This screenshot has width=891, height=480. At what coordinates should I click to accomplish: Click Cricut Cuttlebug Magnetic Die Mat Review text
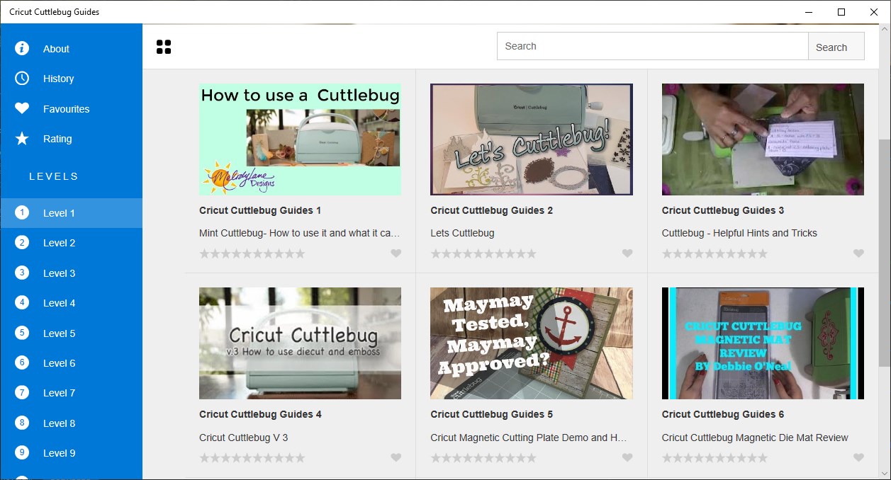[755, 438]
